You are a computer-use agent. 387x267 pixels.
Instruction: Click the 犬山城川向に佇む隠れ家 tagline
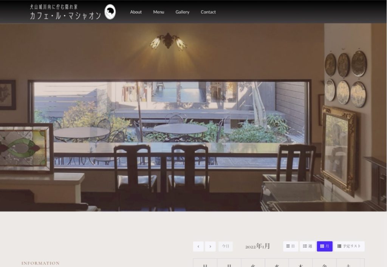(x=54, y=7)
